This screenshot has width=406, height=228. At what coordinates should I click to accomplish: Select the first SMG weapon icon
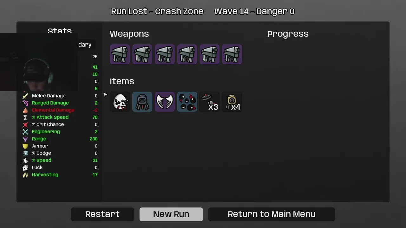(x=120, y=54)
